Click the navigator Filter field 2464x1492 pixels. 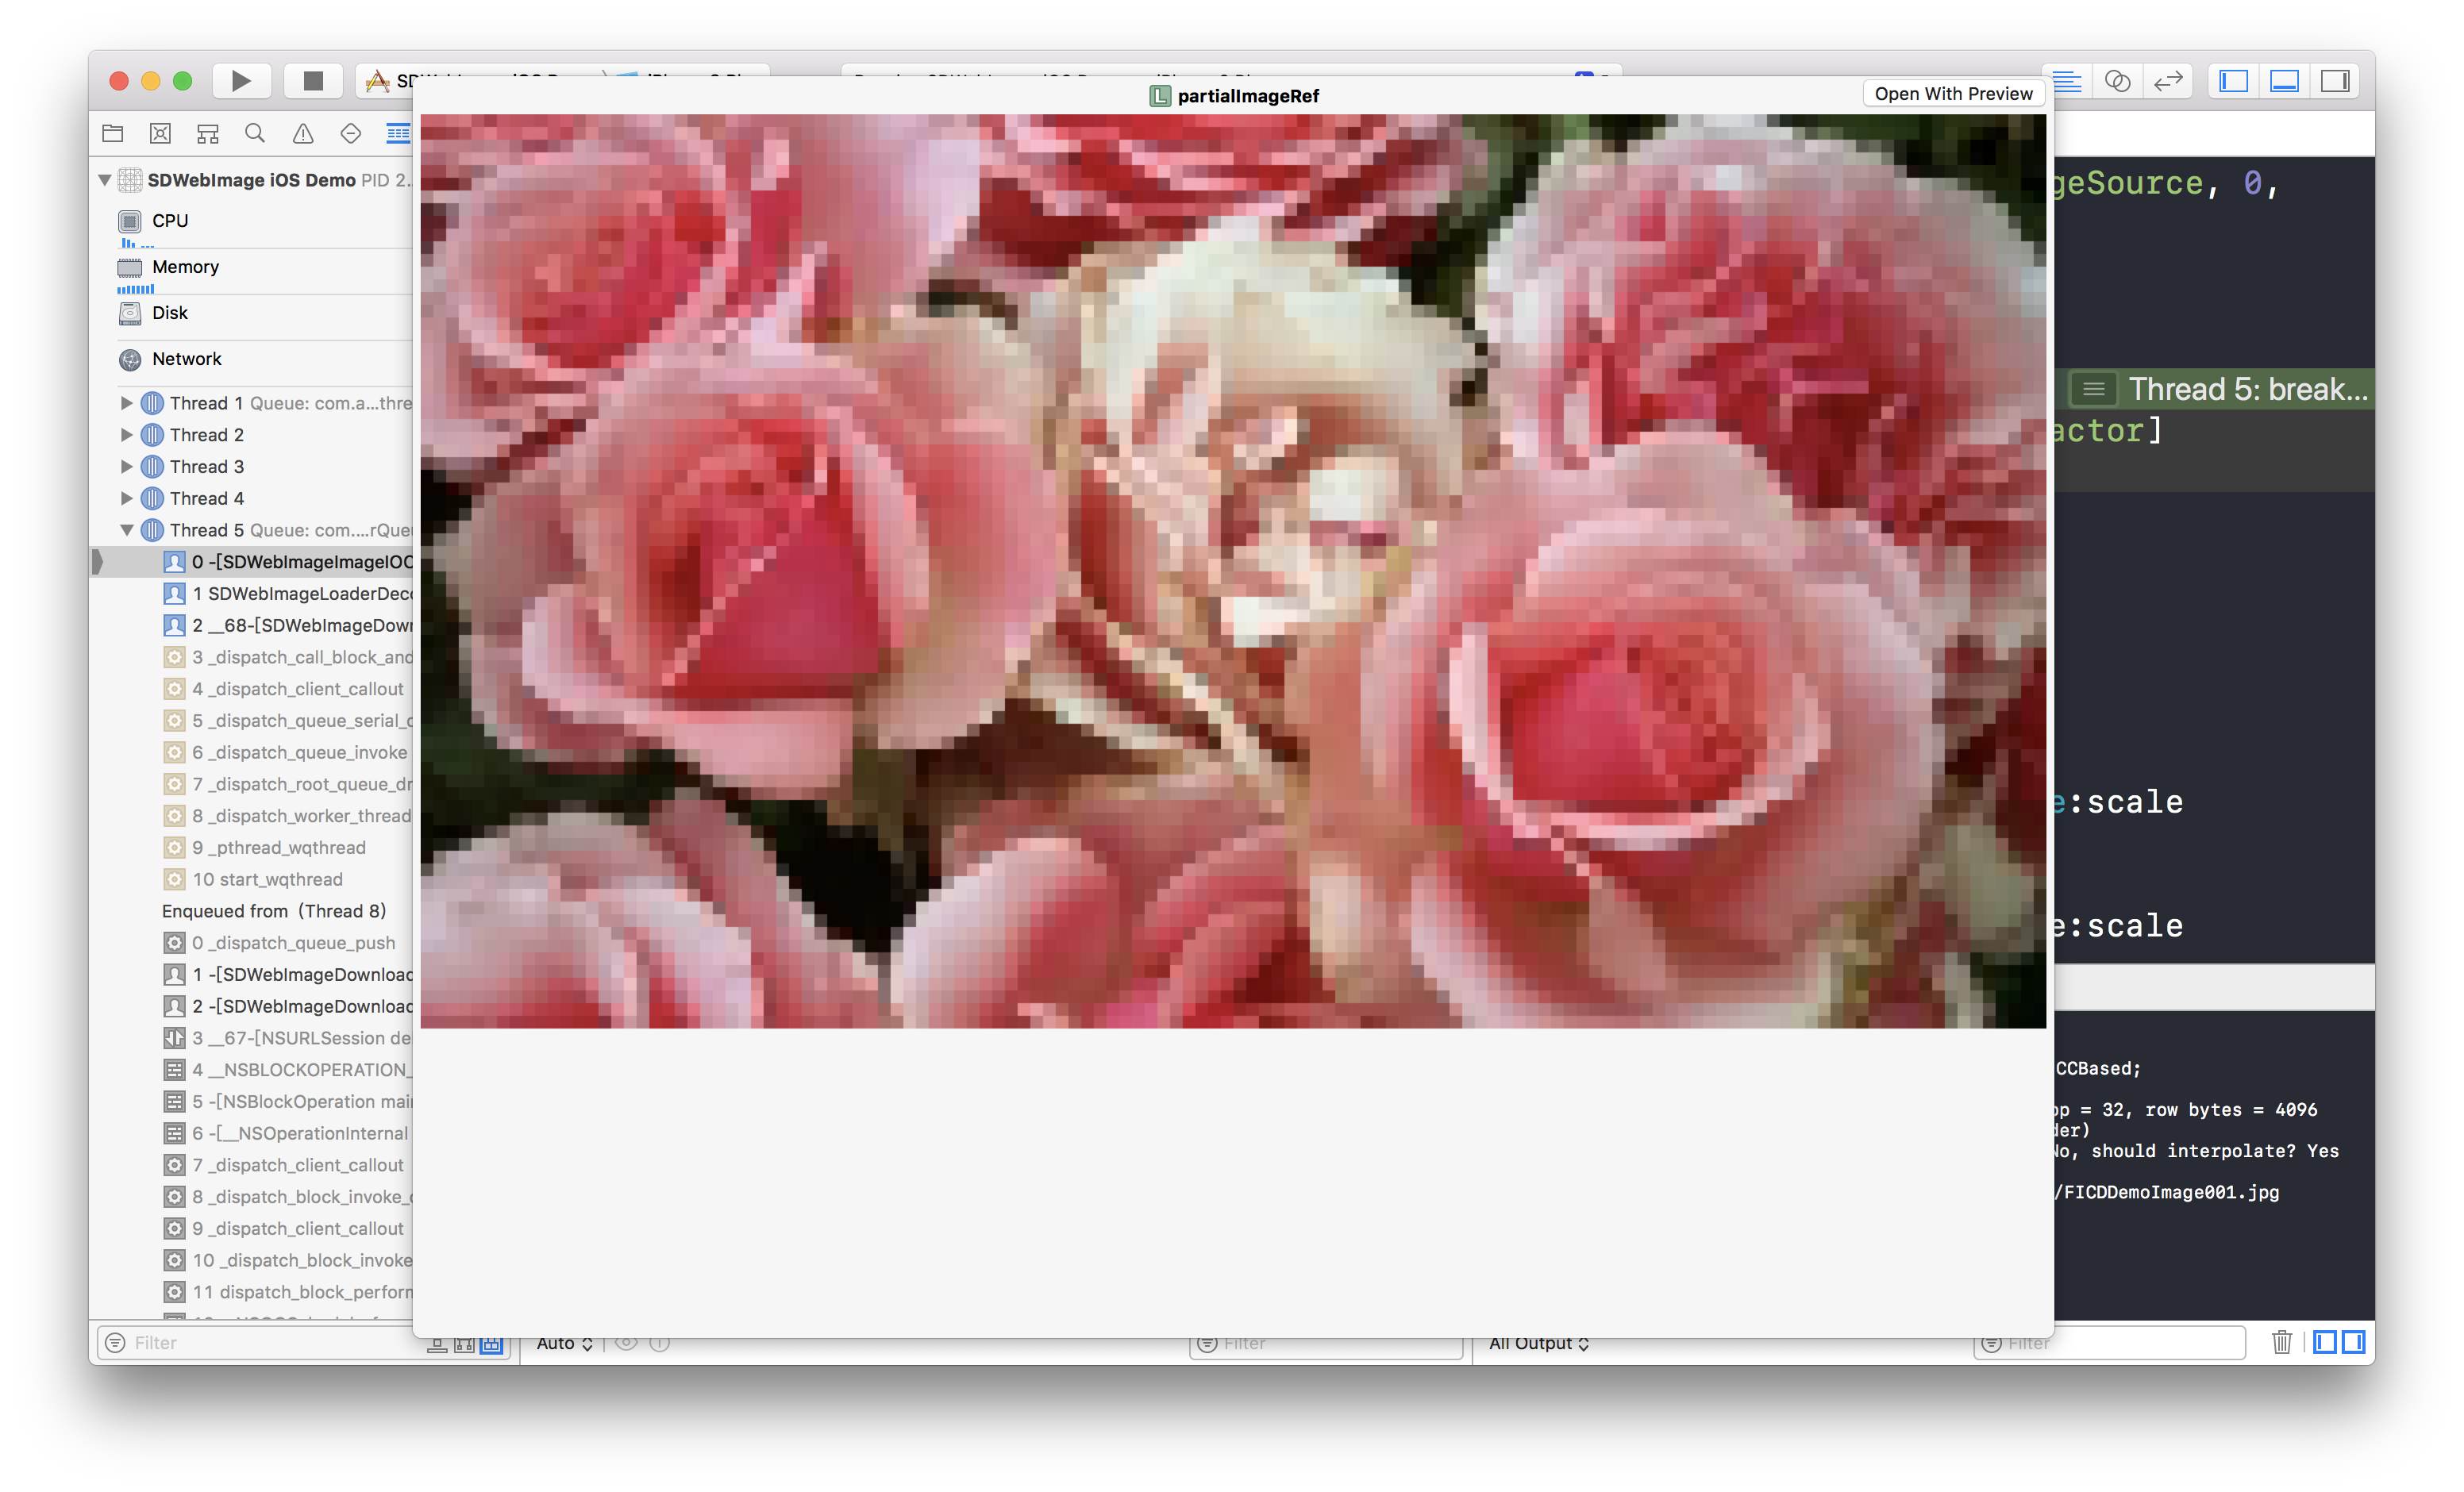click(x=260, y=1343)
